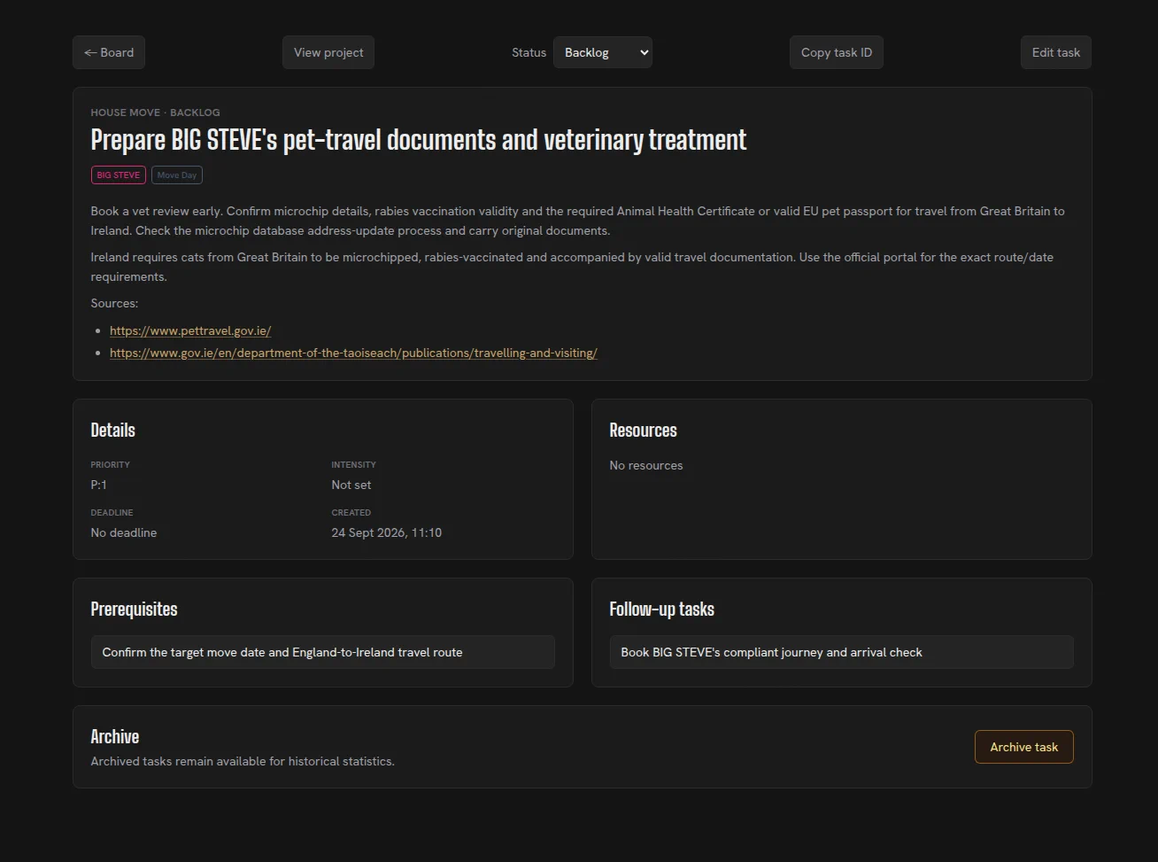Click the No resources text
This screenshot has width=1158, height=862.
coord(646,465)
